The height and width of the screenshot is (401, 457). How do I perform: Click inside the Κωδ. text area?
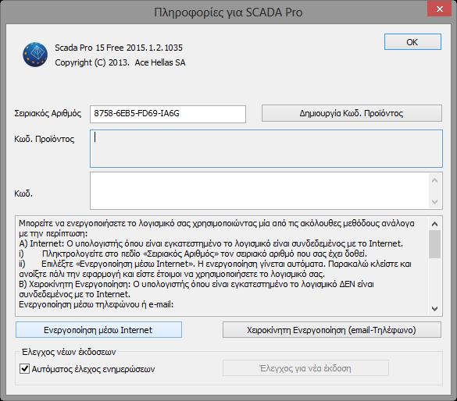tap(259, 190)
